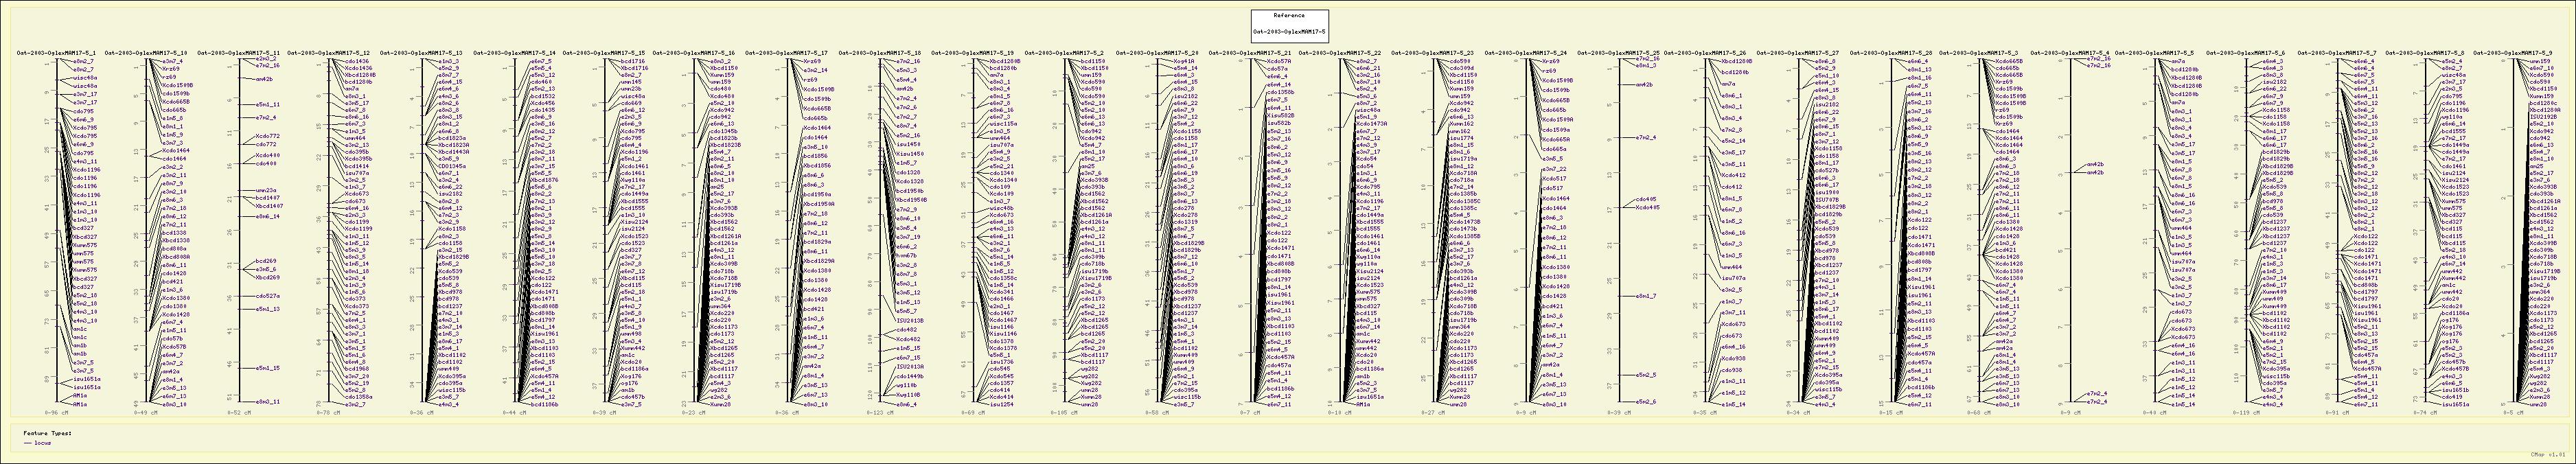
Task: Click locus e1m3_3 on map 5_13
Action: (x=449, y=60)
